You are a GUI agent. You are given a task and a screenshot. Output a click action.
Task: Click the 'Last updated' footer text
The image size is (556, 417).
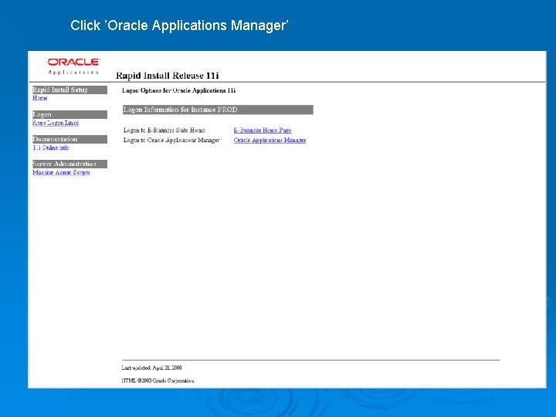pos(151,368)
